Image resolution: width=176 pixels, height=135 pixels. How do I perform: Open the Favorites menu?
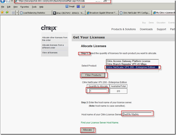24,7
